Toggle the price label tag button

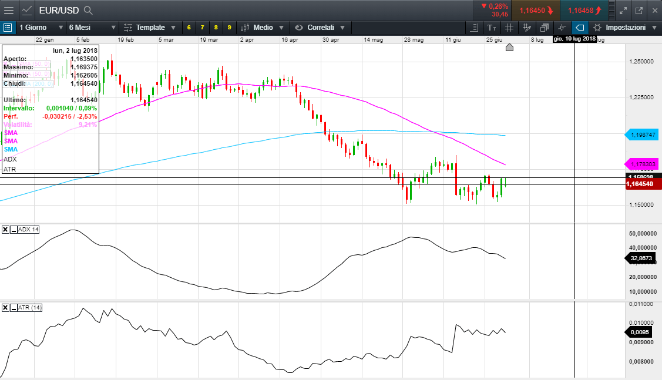(579, 28)
